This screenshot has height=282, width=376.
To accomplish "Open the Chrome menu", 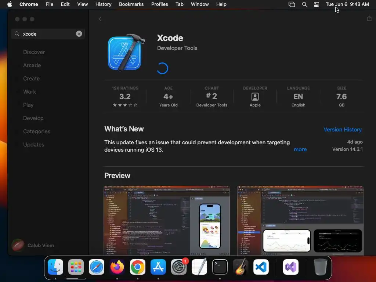I will pos(29,4).
